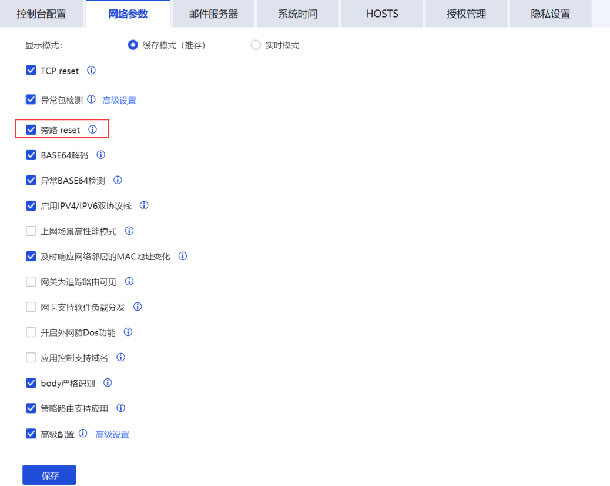Screen dimensions: 610x486
Task: Uncheck the TCP reset checkbox
Action: click(31, 71)
